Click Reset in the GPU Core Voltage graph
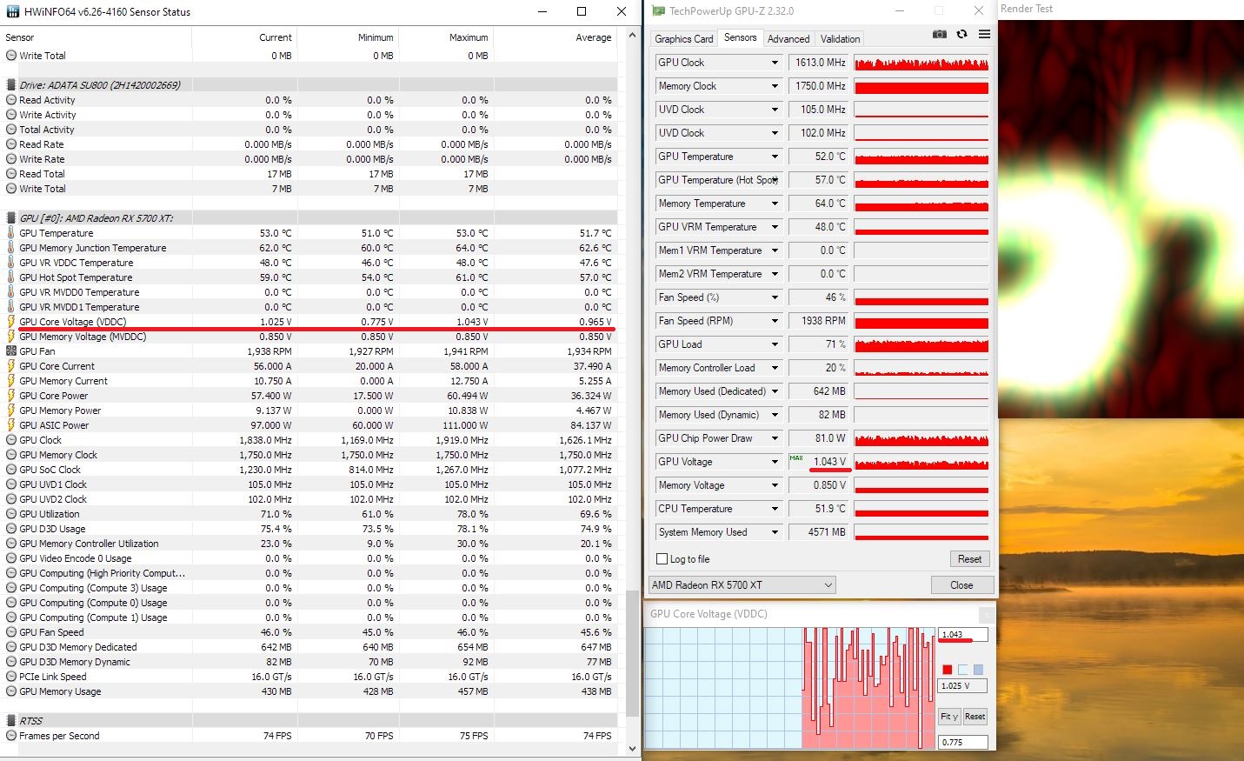Screen dimensions: 1244x761 pyautogui.click(x=975, y=717)
